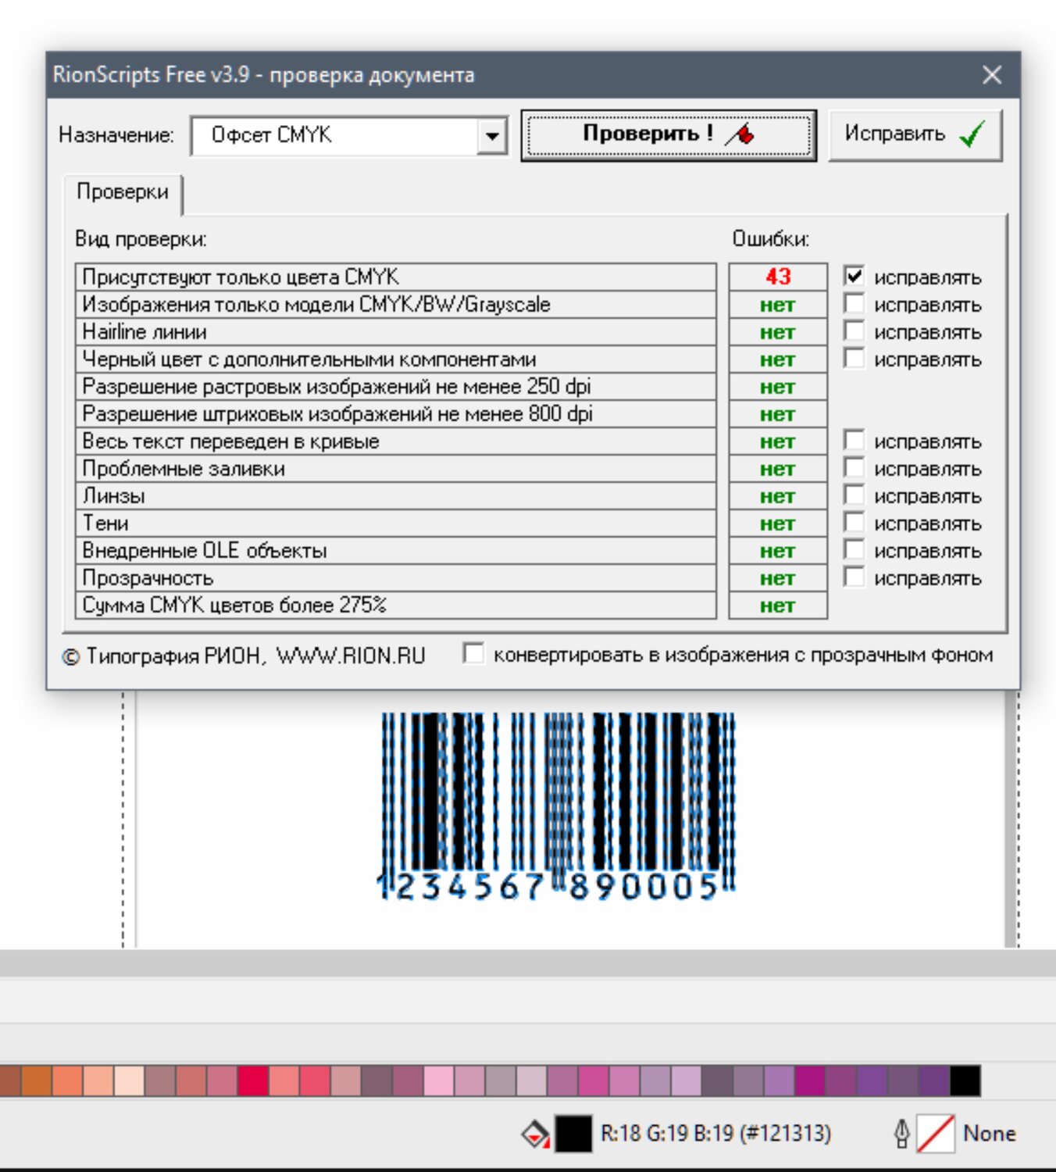
Task: Pick the black swatch in the color palette
Action: pyautogui.click(x=965, y=1081)
